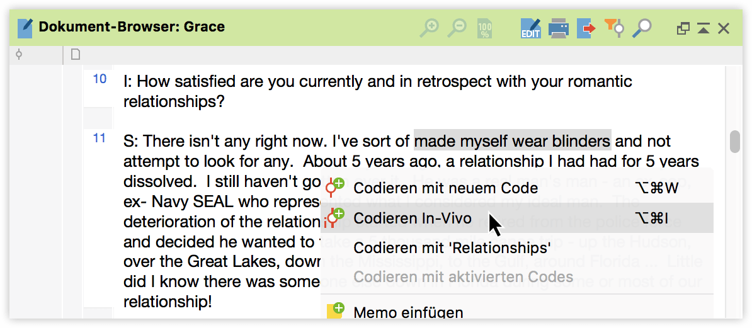Click paragraph number 11
The width and height of the screenshot is (752, 328).
(x=100, y=139)
